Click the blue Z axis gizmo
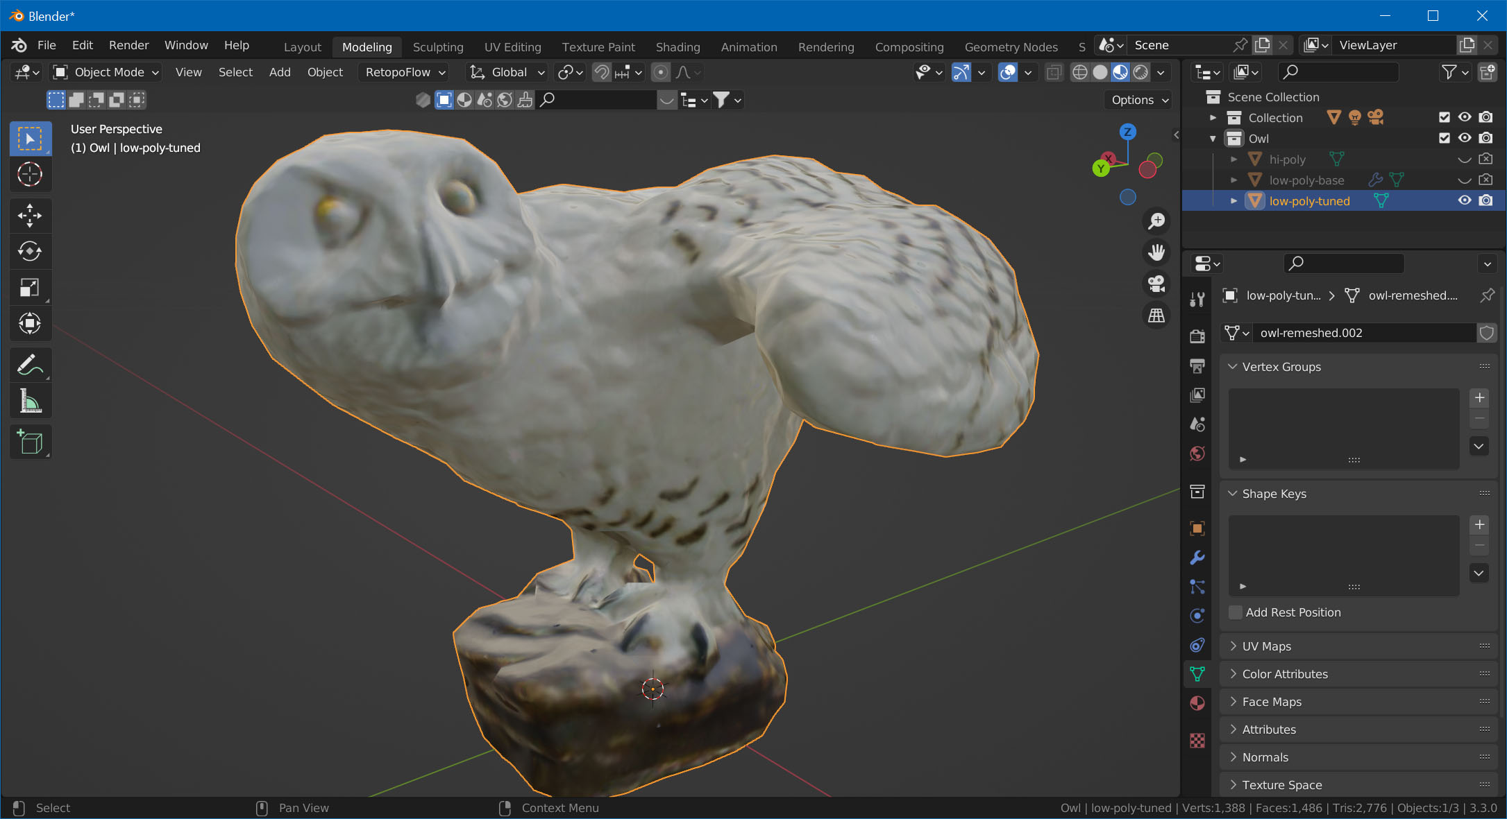 pyautogui.click(x=1128, y=132)
